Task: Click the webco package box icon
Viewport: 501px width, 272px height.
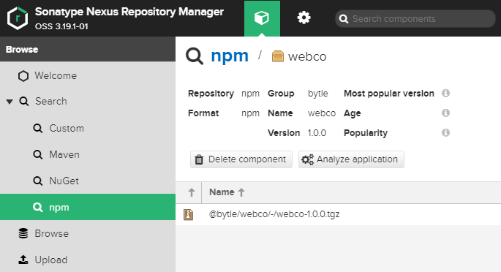Action: pyautogui.click(x=278, y=56)
